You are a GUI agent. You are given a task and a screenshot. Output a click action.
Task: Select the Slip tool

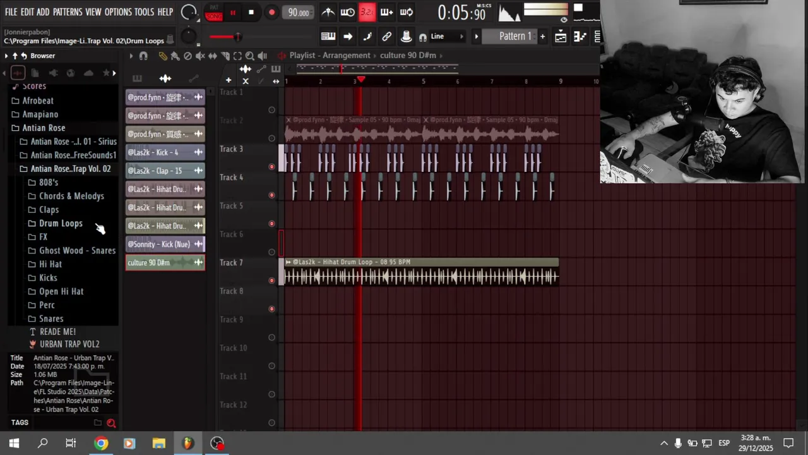213,56
